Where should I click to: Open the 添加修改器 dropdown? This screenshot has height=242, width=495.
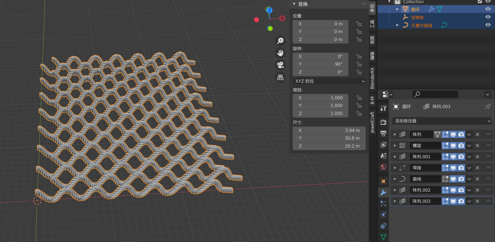pyautogui.click(x=442, y=121)
